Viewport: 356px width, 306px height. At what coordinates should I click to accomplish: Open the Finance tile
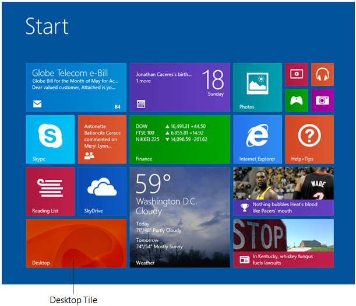179,139
